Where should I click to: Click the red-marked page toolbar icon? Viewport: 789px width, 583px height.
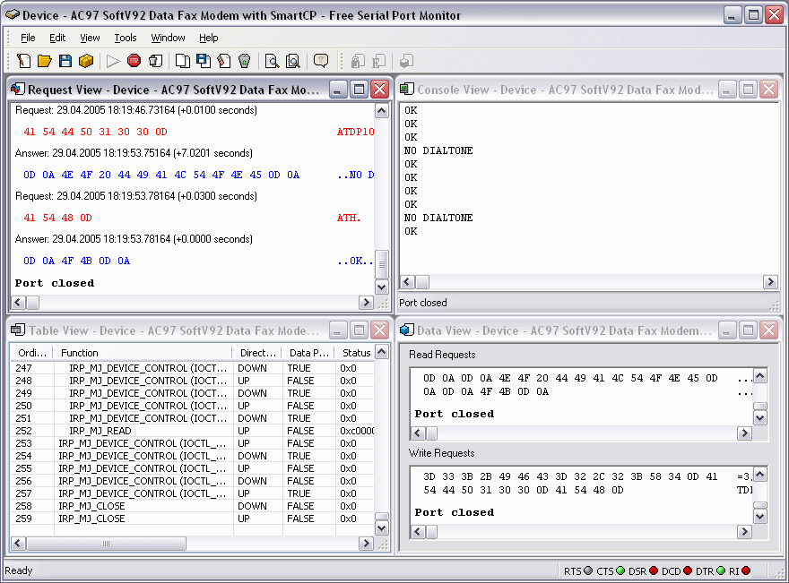[x=224, y=61]
